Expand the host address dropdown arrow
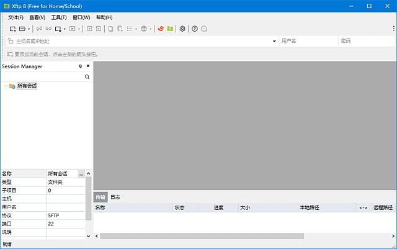The width and height of the screenshot is (397, 249). pos(274,41)
